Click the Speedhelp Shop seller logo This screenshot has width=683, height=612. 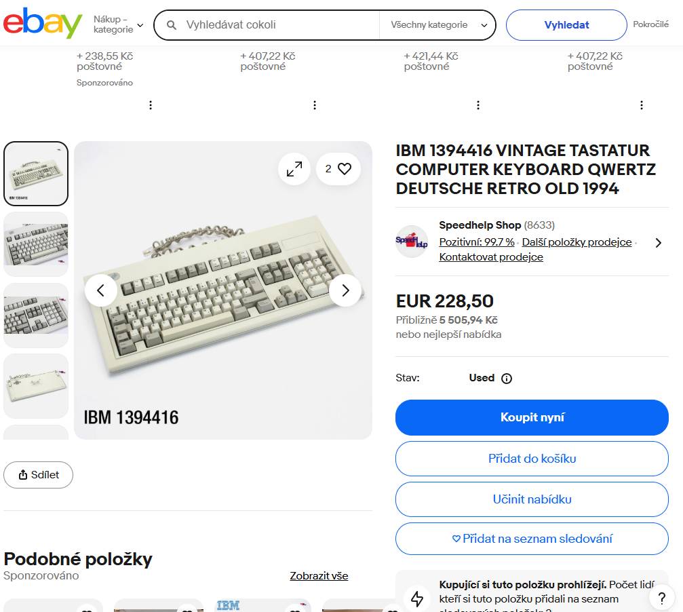412,242
